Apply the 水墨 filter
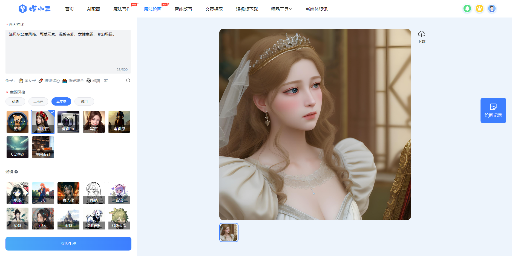The height and width of the screenshot is (256, 512). pos(18,193)
